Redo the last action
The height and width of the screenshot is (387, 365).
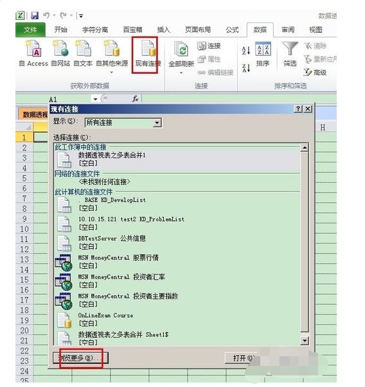pos(63,15)
